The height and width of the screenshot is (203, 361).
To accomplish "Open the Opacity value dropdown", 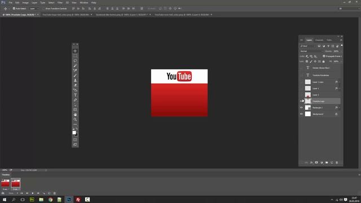I will click(x=341, y=51).
